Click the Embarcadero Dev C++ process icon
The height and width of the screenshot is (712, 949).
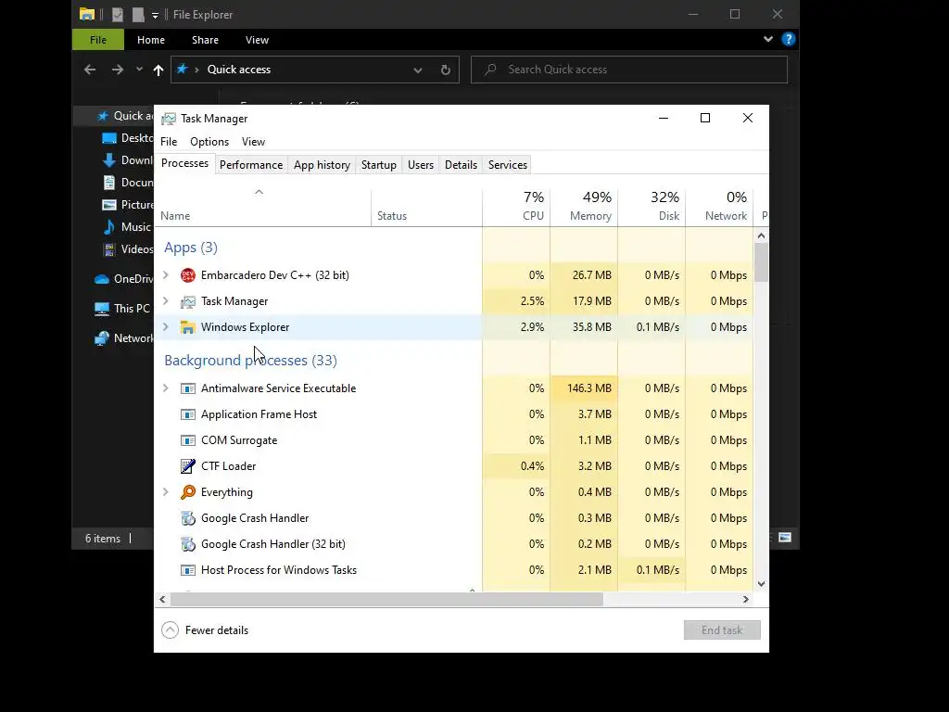click(187, 275)
